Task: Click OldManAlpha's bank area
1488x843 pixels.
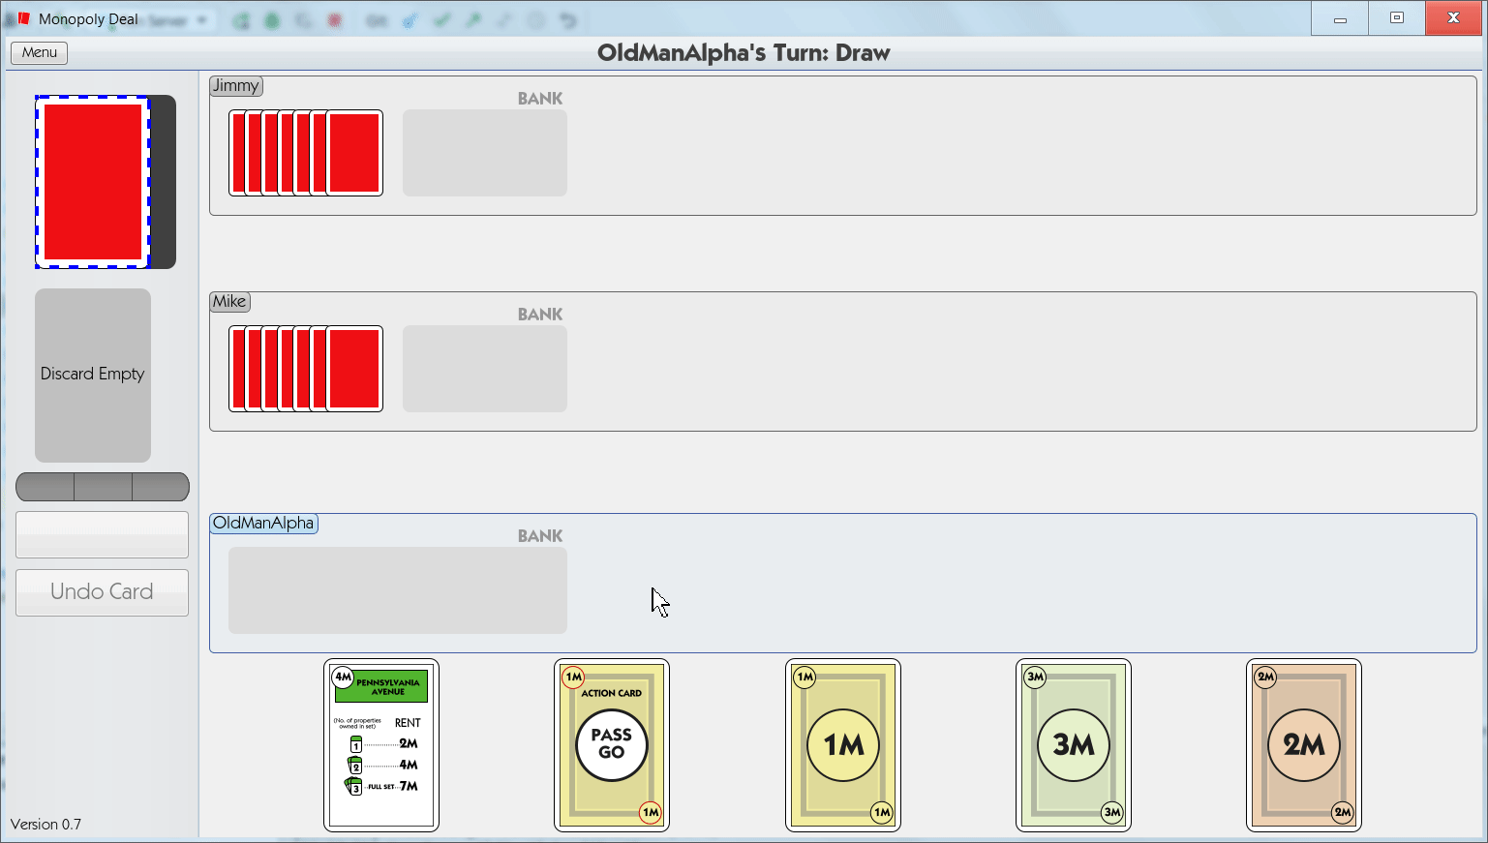Action: [x=398, y=590]
